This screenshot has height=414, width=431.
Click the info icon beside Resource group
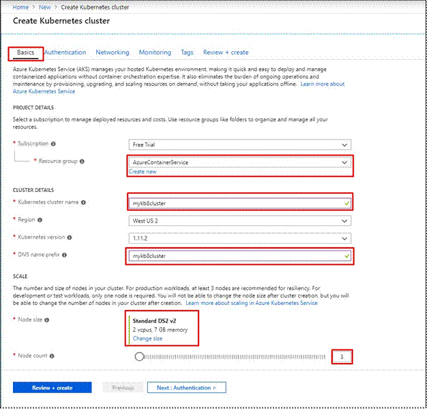click(82, 161)
